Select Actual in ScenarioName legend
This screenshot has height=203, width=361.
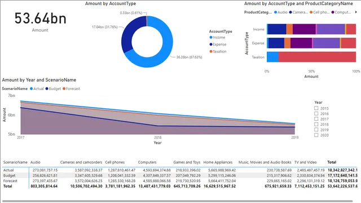[37, 89]
